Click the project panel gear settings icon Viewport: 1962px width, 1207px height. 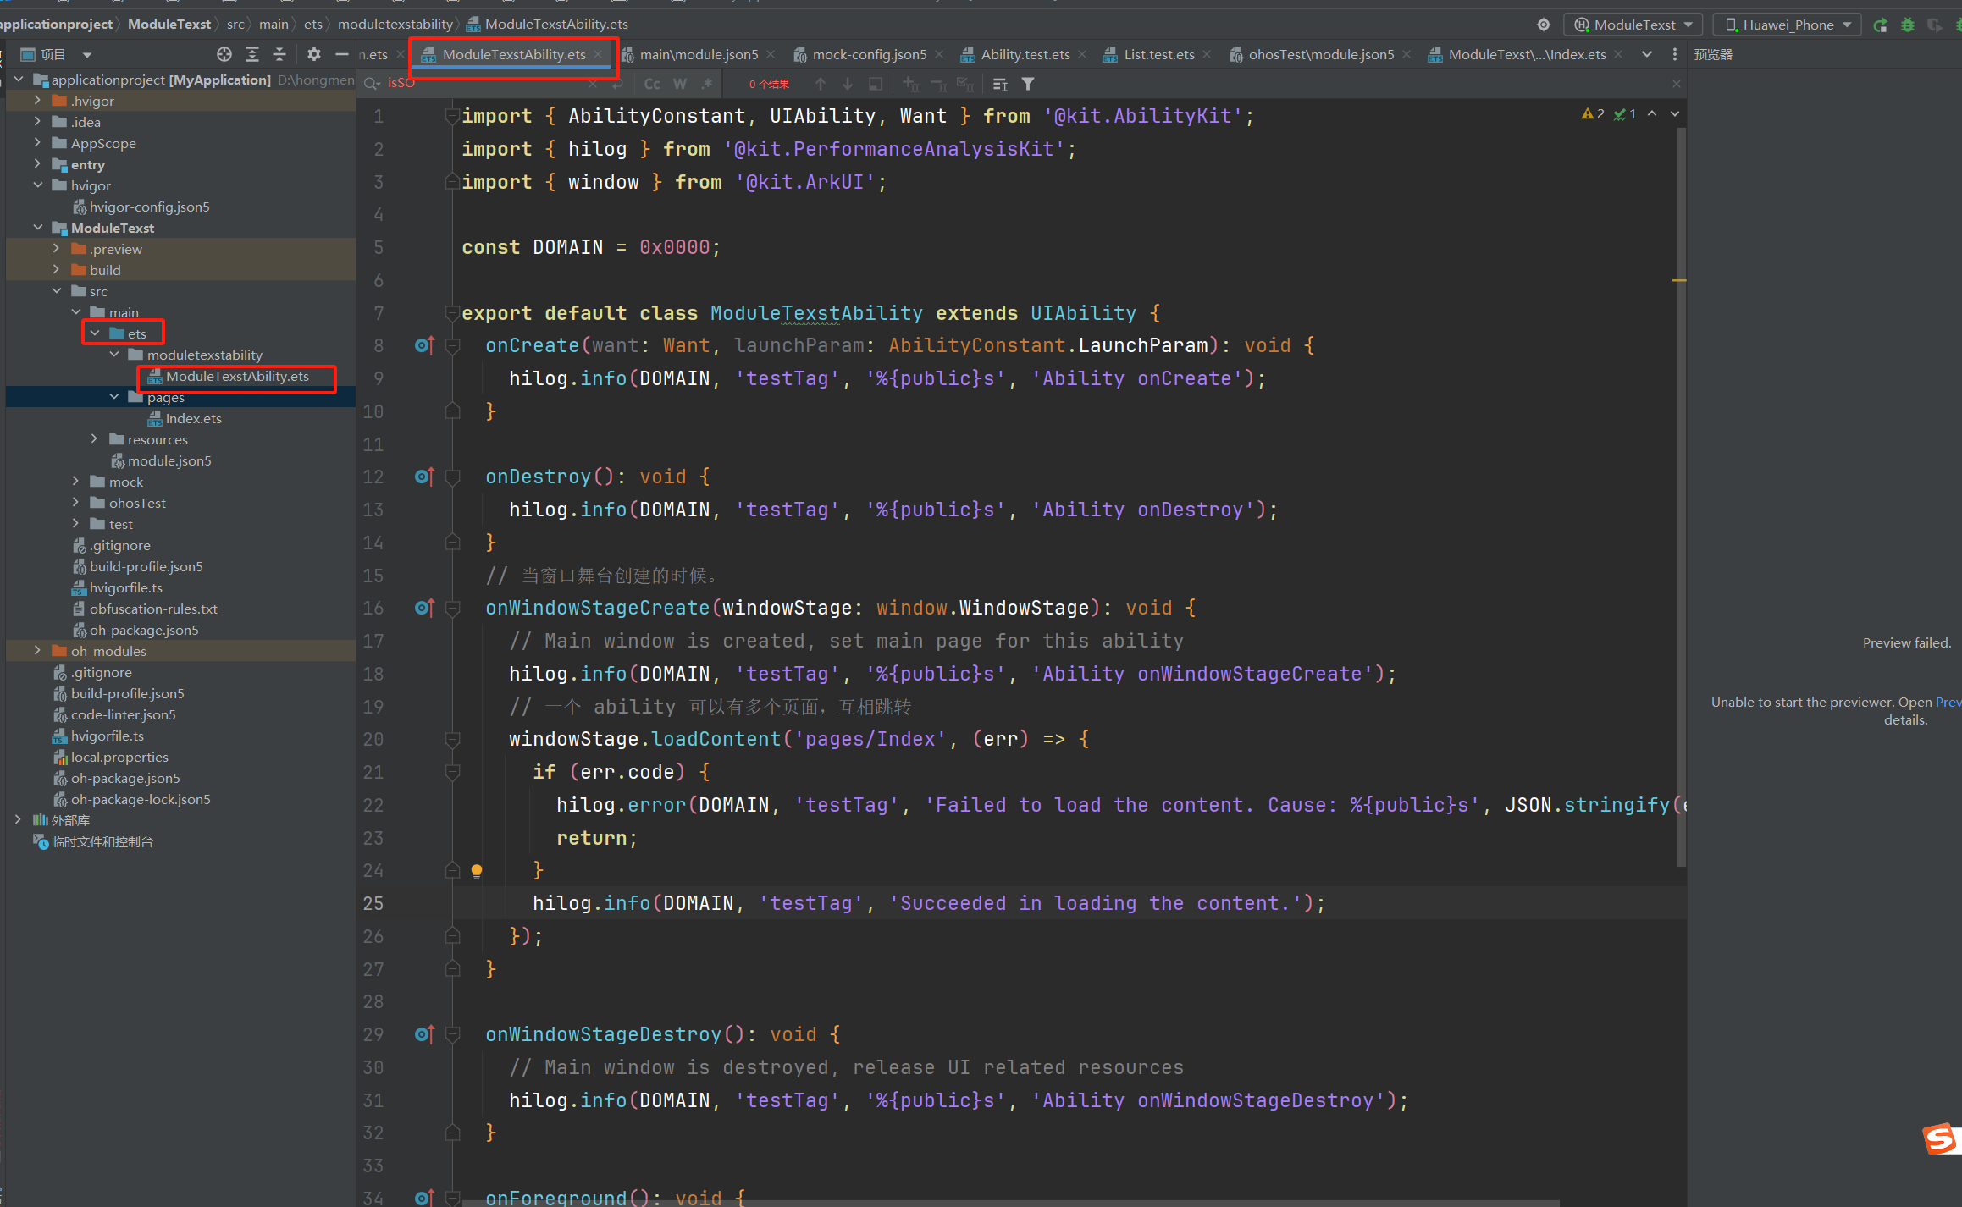pos(314,54)
